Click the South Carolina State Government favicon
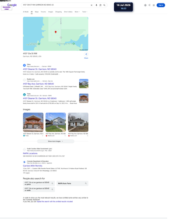 point(25,149)
